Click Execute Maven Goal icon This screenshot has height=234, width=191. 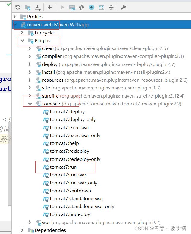click(72, 8)
